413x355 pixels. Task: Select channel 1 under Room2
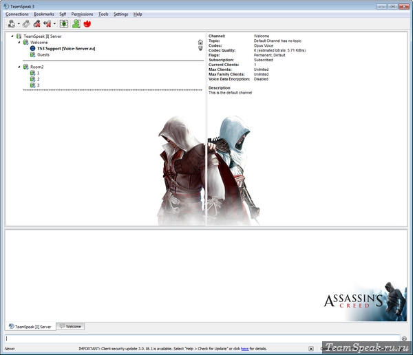click(38, 73)
